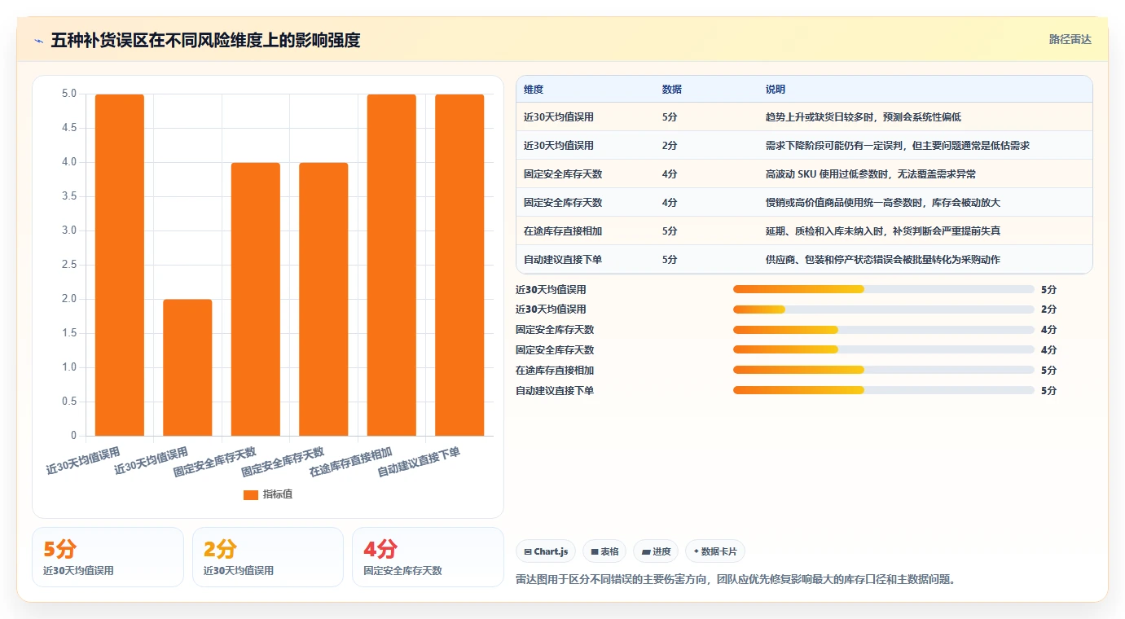Click the 自动建议直接下单 label beside its progress bar
1125x619 pixels.
555,391
